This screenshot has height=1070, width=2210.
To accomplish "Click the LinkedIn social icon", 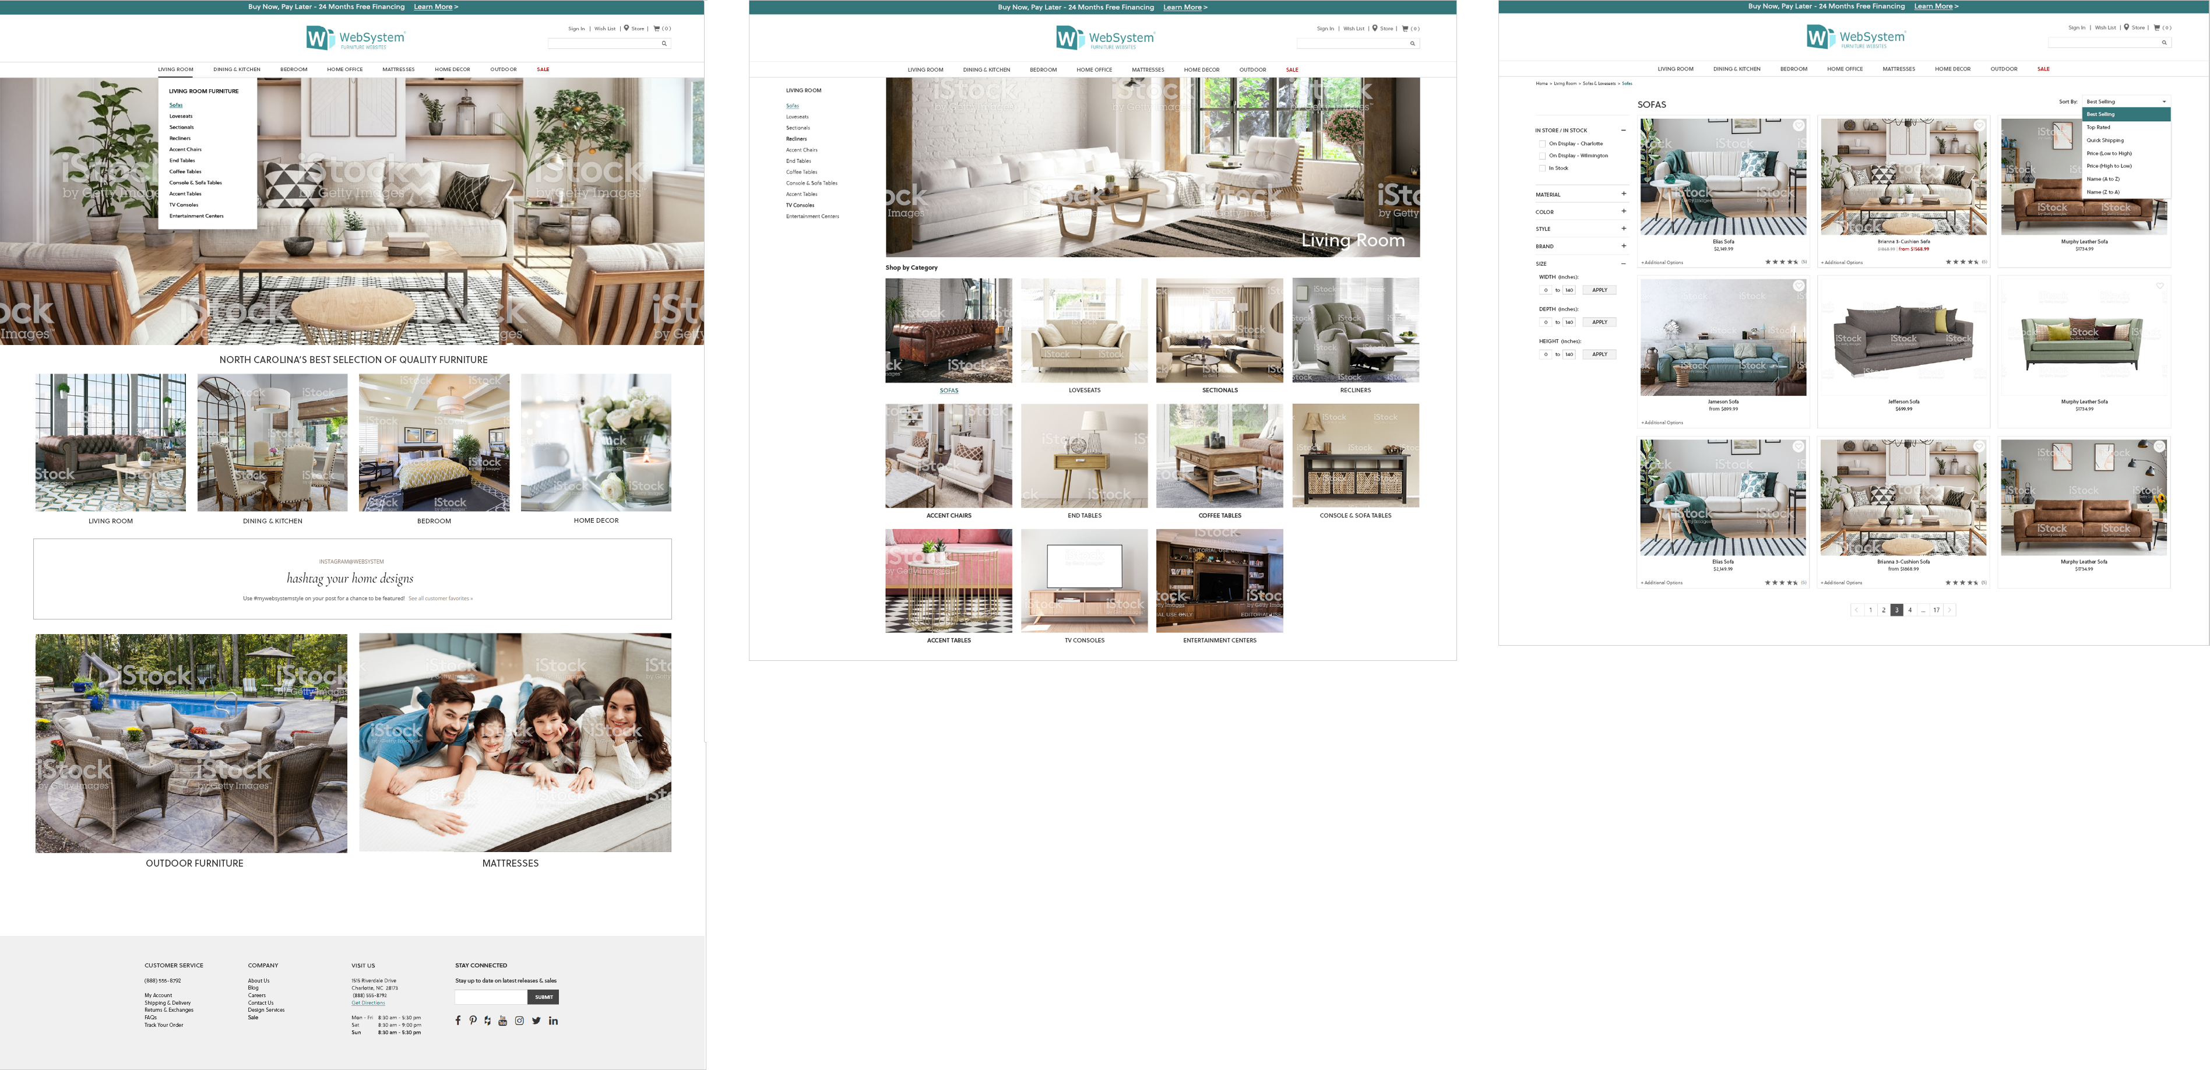I will pyautogui.click(x=553, y=1020).
